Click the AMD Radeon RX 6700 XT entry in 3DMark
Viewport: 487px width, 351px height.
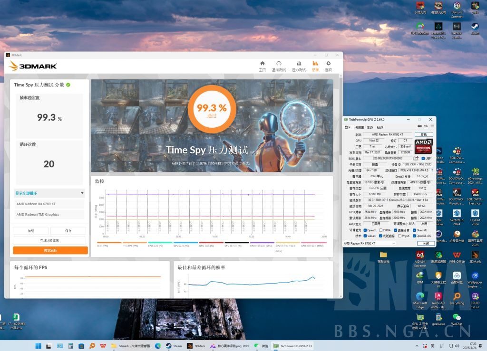point(50,204)
